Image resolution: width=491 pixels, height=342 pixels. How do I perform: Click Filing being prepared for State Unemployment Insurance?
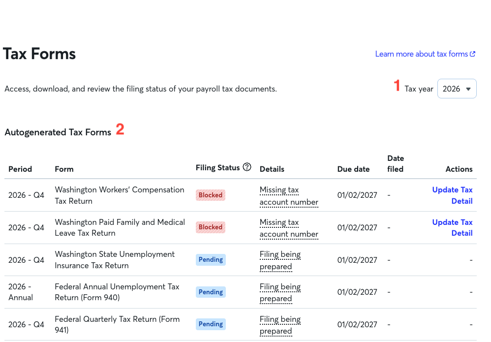click(x=280, y=261)
